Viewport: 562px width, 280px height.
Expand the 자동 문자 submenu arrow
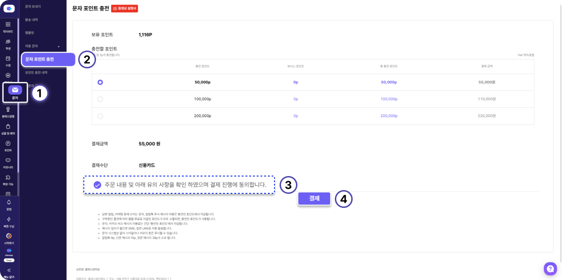point(59,46)
